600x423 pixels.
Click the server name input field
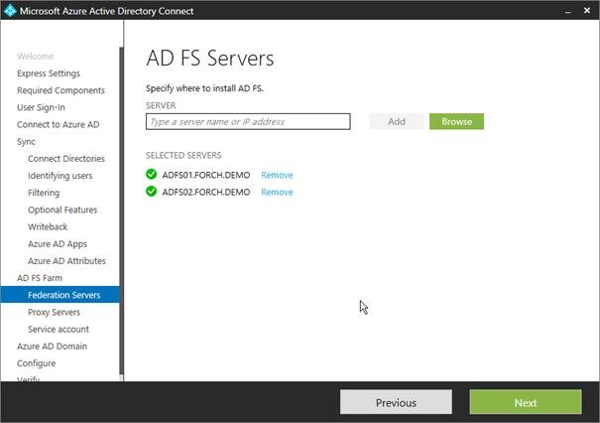[248, 121]
